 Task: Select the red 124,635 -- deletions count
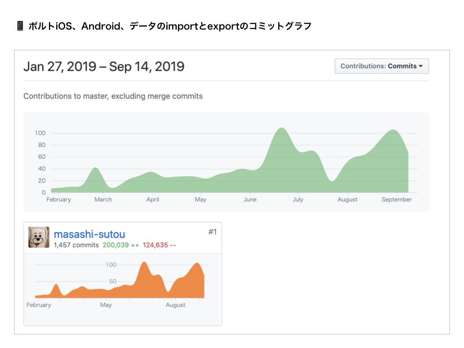point(159,245)
